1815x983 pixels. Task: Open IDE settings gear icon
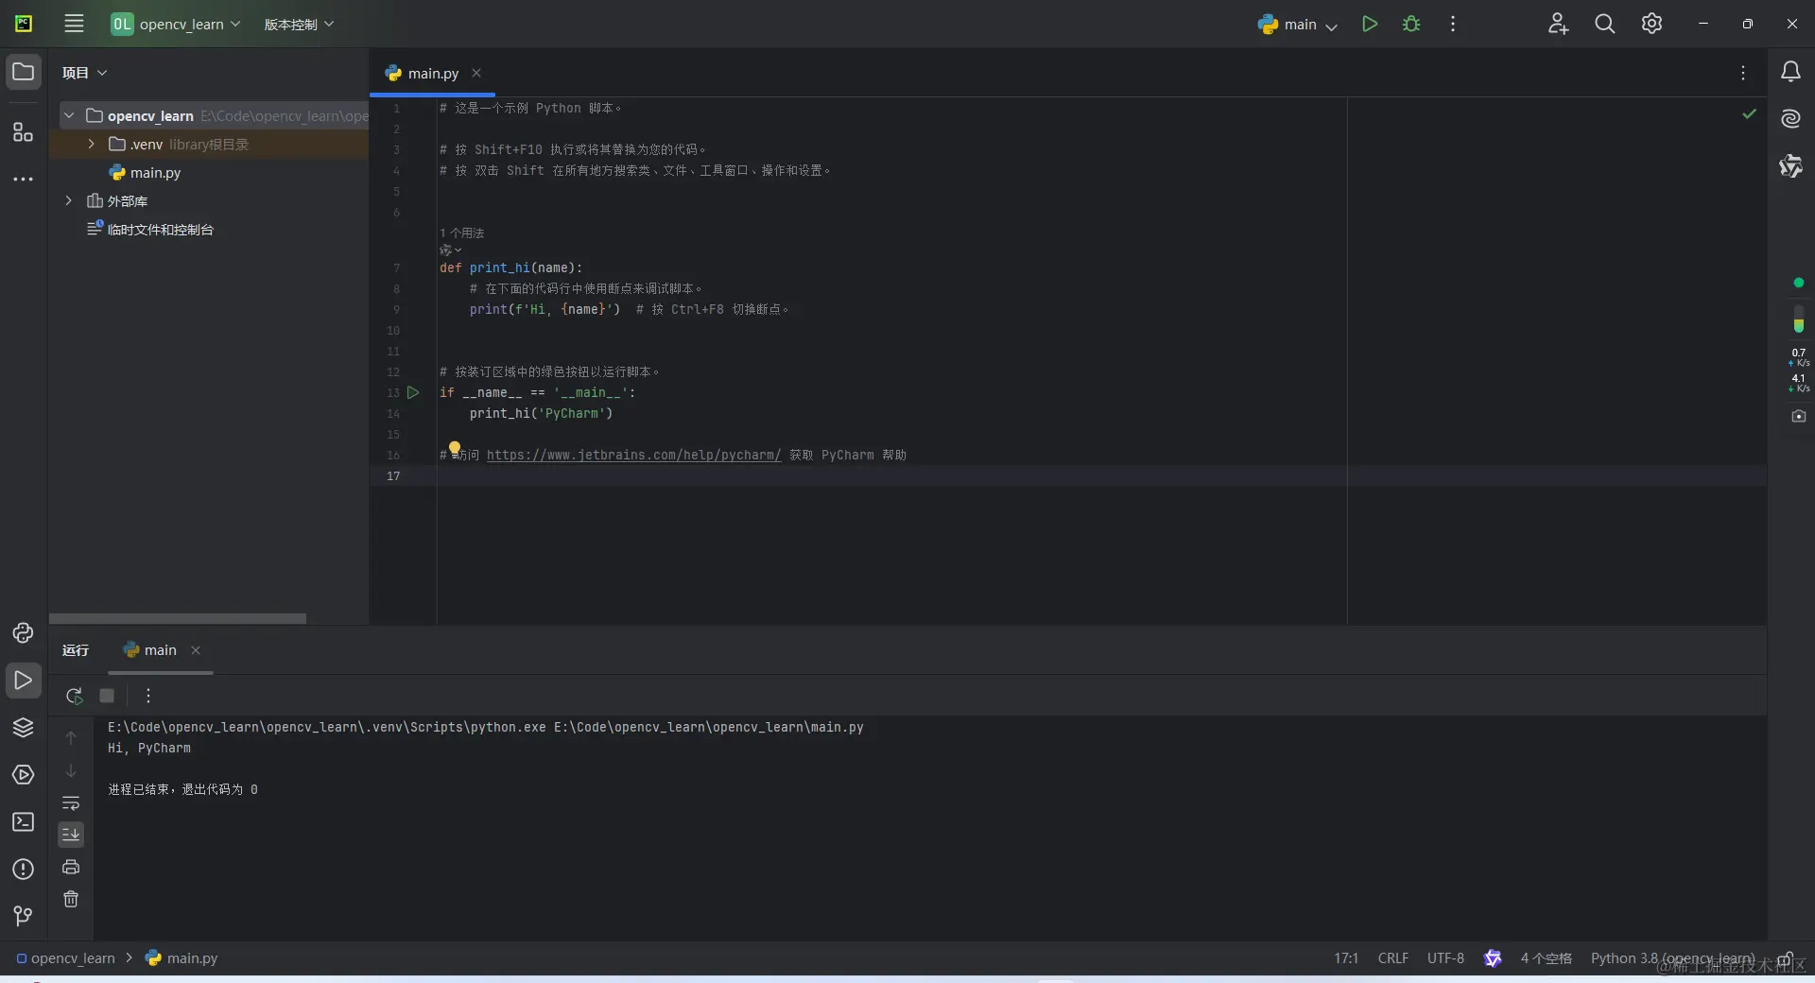point(1651,24)
